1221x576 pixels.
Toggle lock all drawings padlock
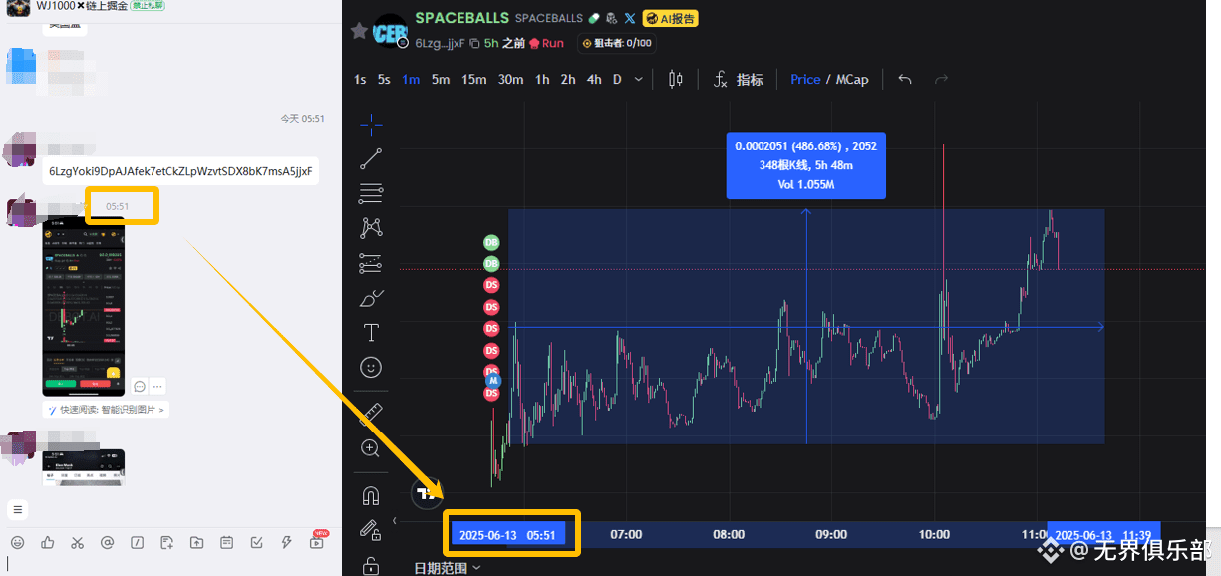371,565
